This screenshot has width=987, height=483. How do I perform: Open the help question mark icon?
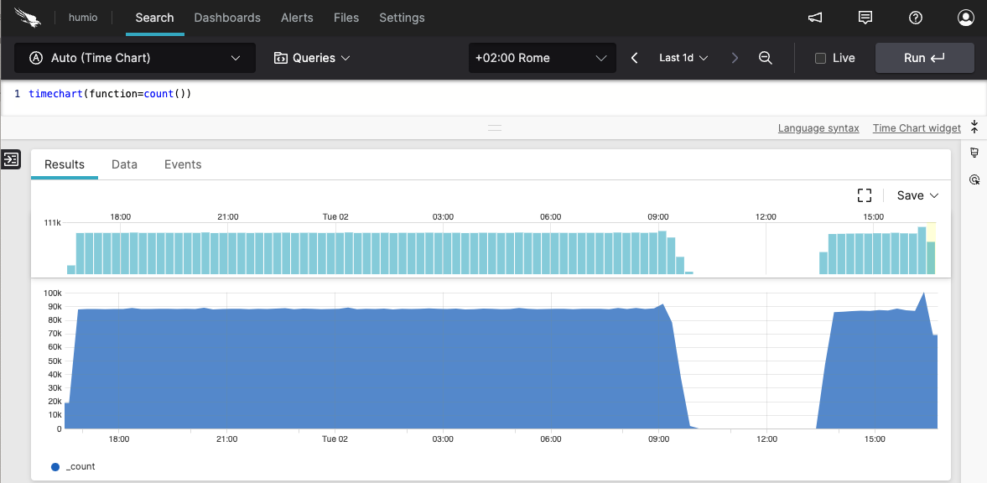(915, 18)
